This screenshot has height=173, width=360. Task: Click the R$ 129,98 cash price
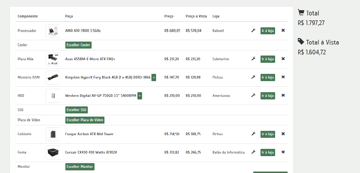tap(193, 77)
